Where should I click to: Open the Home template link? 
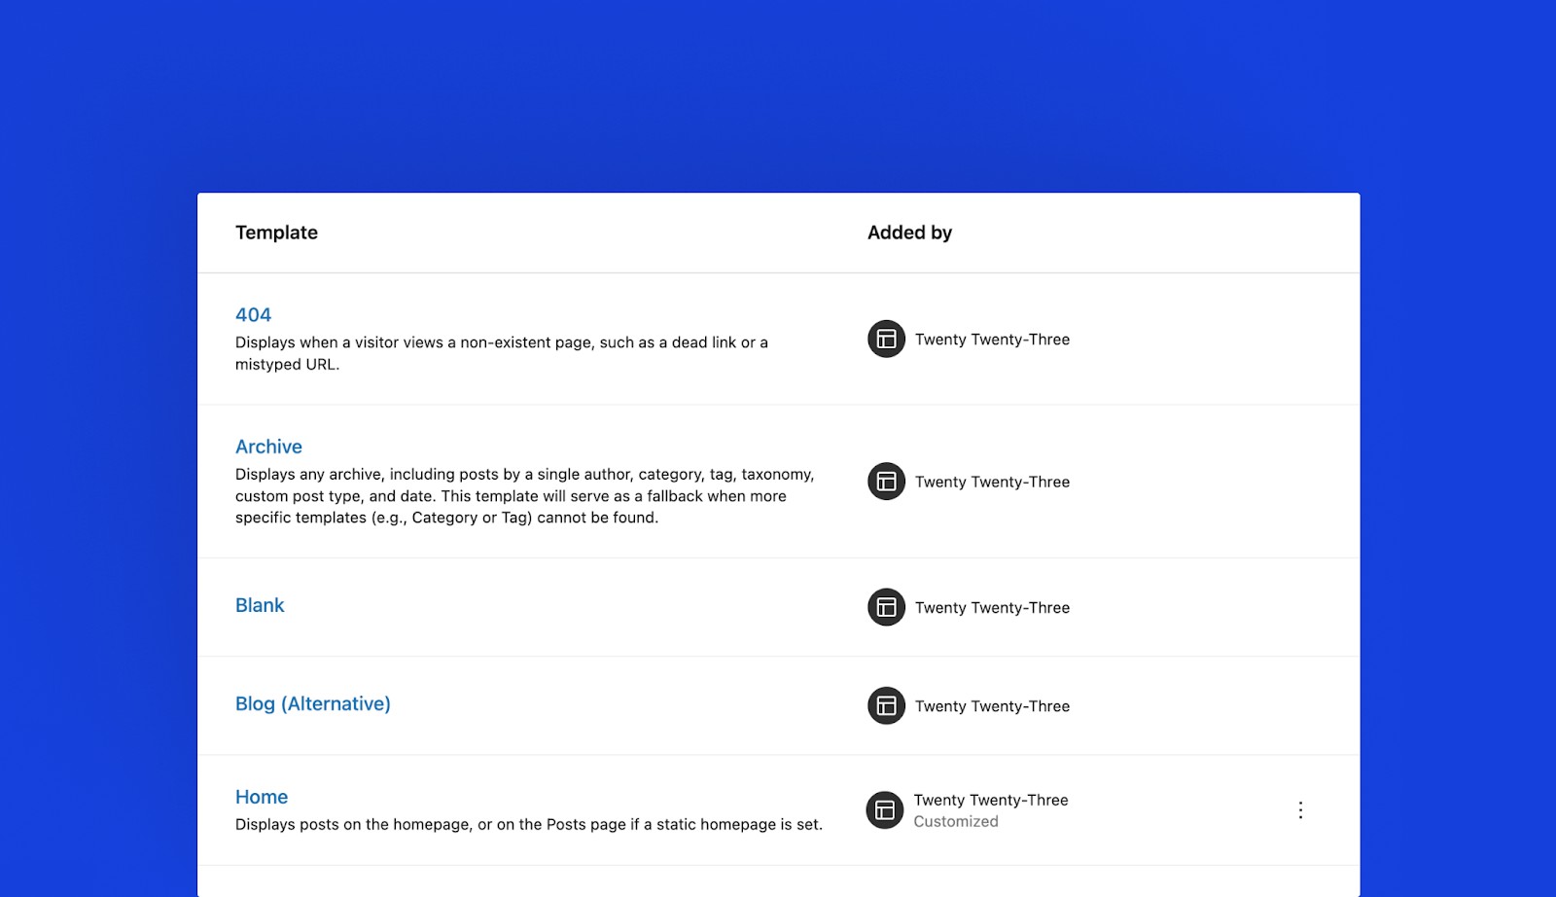(x=262, y=797)
